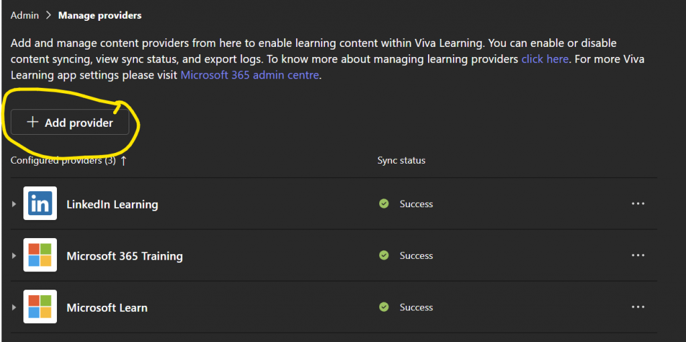Open more options for Microsoft 365 Training
The height and width of the screenshot is (342, 686).
coord(638,255)
